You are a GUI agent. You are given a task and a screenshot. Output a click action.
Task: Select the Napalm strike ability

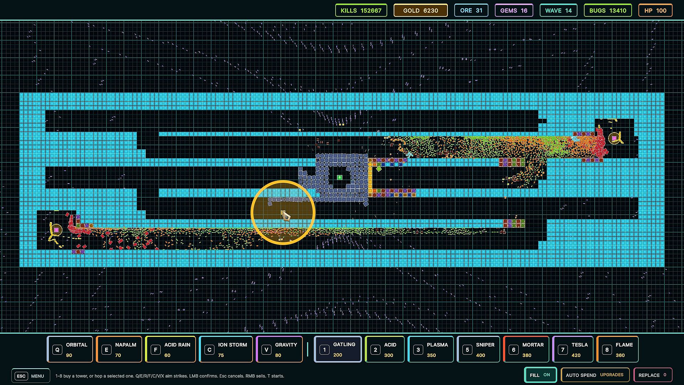pyautogui.click(x=119, y=349)
